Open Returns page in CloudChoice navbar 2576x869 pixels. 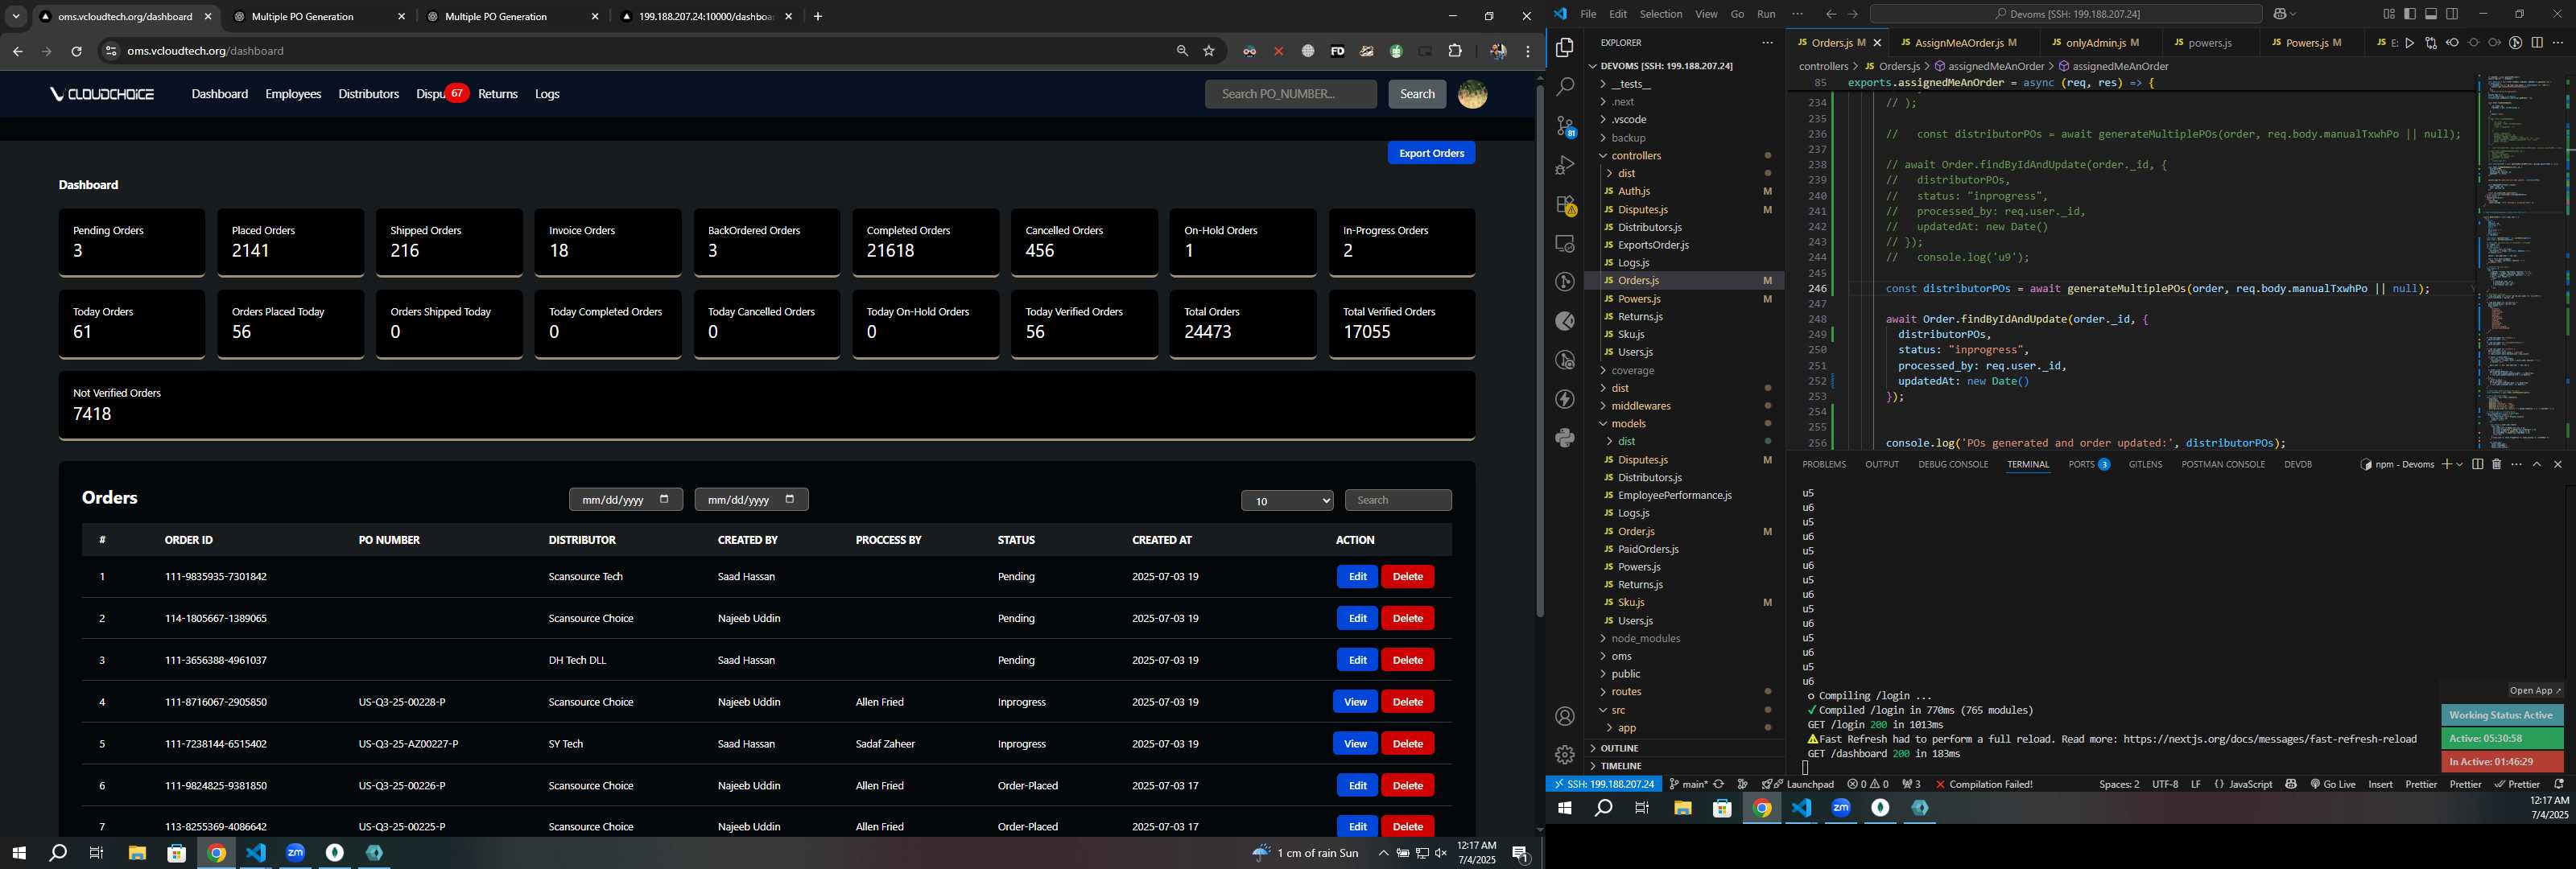[x=498, y=94]
